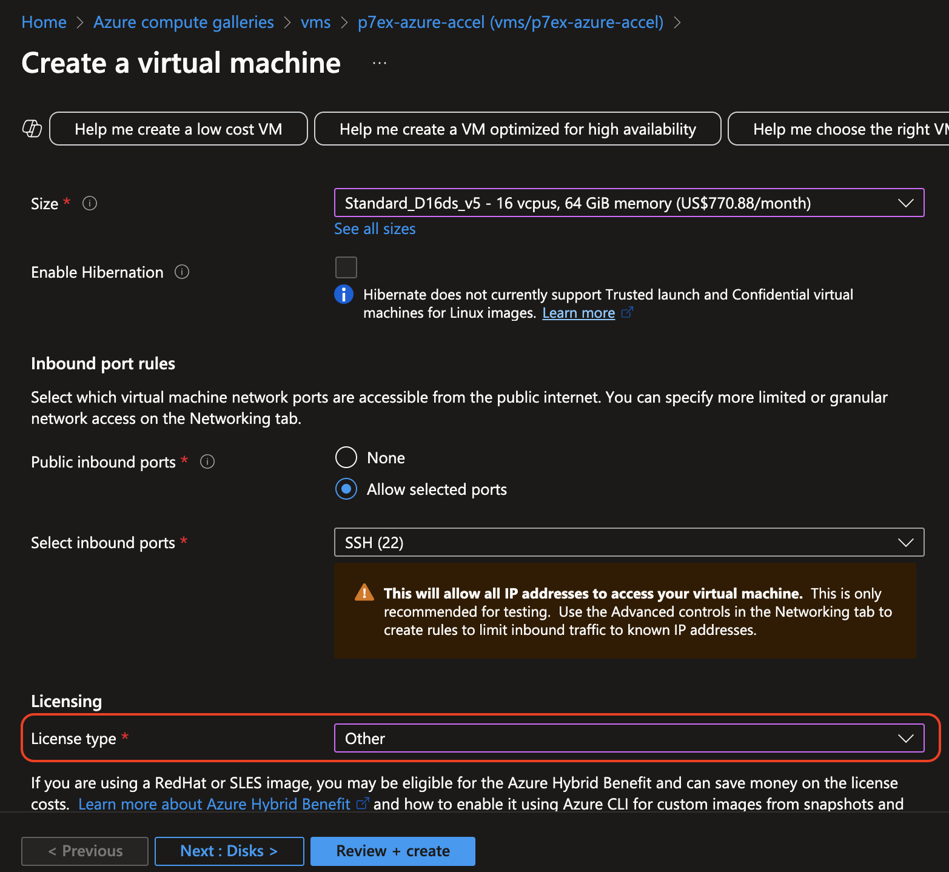Open the ellipsis menu beside page title
The width and height of the screenshot is (949, 872).
tap(380, 63)
